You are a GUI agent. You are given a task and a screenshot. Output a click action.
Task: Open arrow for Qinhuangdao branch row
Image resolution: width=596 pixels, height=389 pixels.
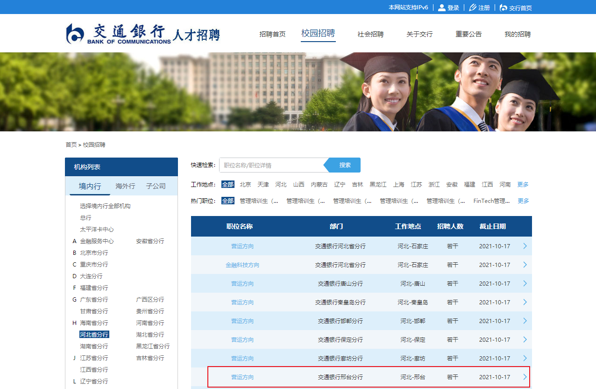pos(525,302)
